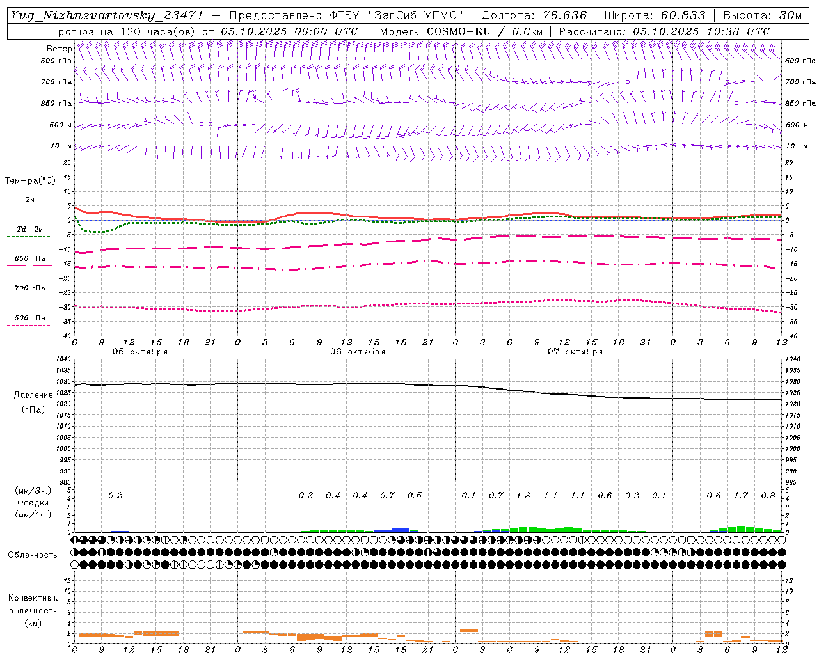Click the dash-dot line sample under 700 гПа legend
The height and width of the screenshot is (655, 819).
click(29, 296)
